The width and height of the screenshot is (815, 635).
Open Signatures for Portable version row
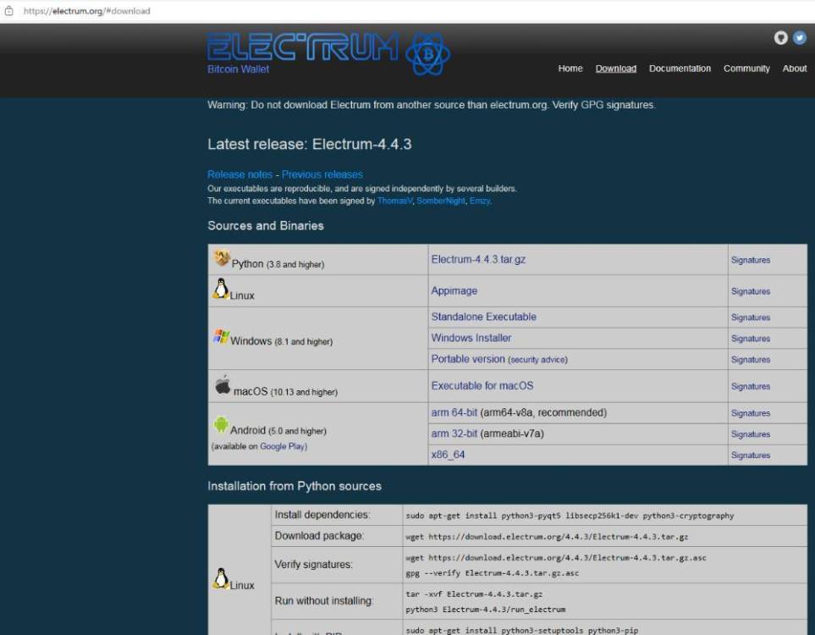pyautogui.click(x=750, y=360)
